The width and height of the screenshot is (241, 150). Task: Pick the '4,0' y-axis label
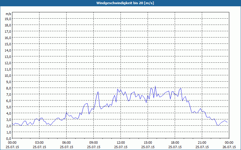pyautogui.click(x=9, y=113)
